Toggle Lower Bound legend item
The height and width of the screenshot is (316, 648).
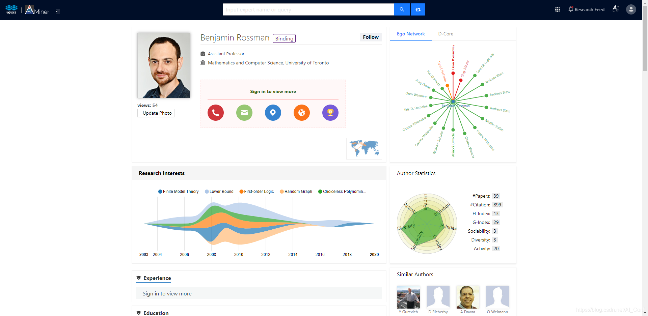[x=219, y=192]
